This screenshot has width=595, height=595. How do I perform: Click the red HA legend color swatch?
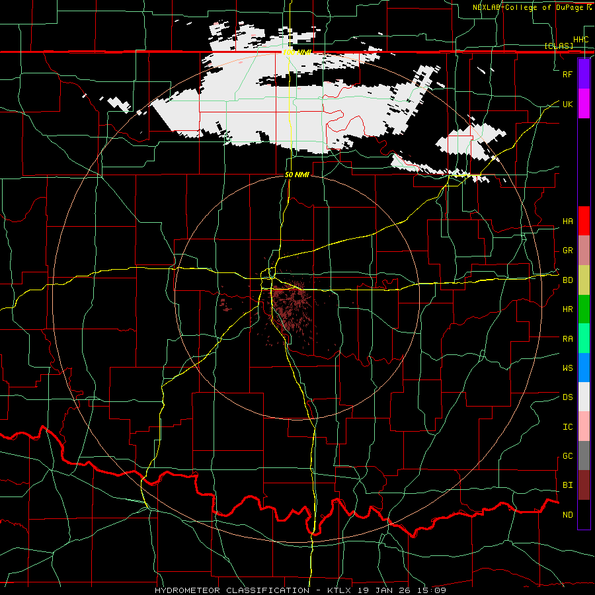point(584,221)
